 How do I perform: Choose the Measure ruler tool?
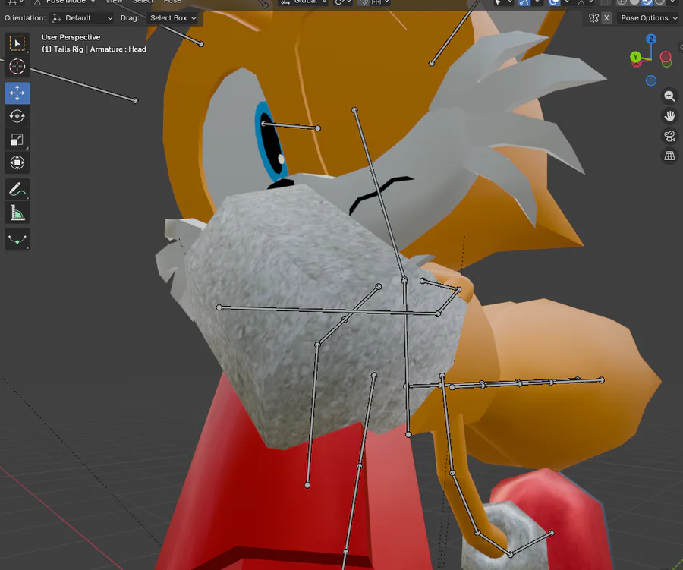tap(17, 213)
